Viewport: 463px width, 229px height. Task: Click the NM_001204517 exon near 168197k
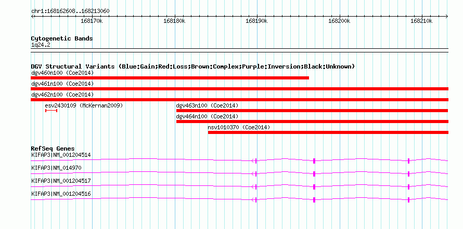tap(314, 187)
